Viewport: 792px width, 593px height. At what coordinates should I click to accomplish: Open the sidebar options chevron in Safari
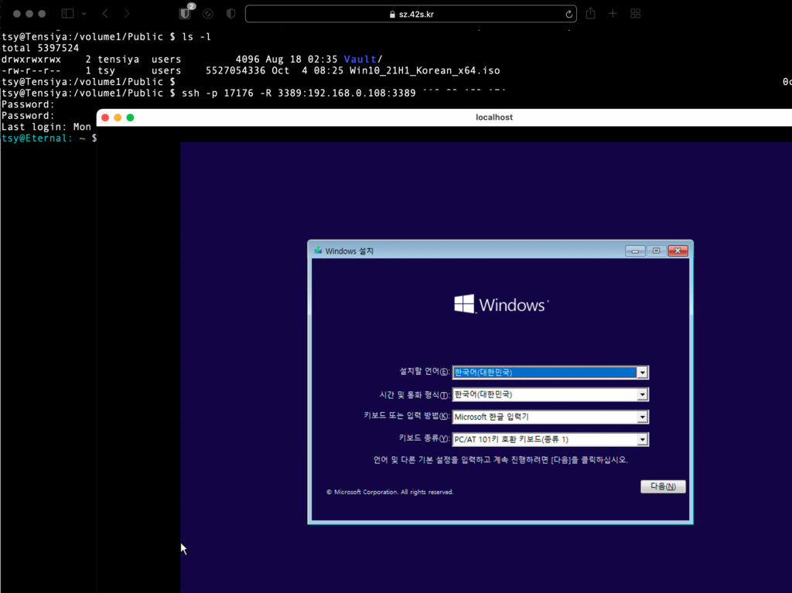(84, 14)
